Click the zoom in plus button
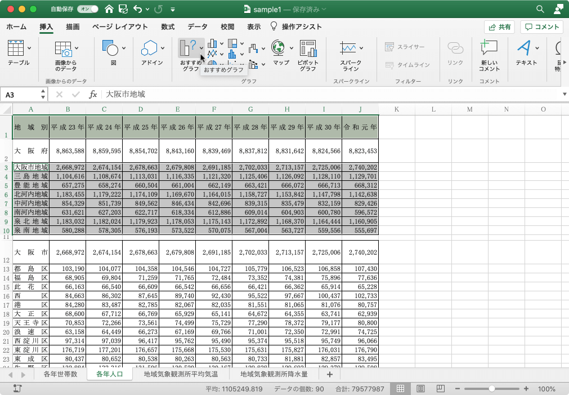The image size is (569, 395). [x=526, y=389]
